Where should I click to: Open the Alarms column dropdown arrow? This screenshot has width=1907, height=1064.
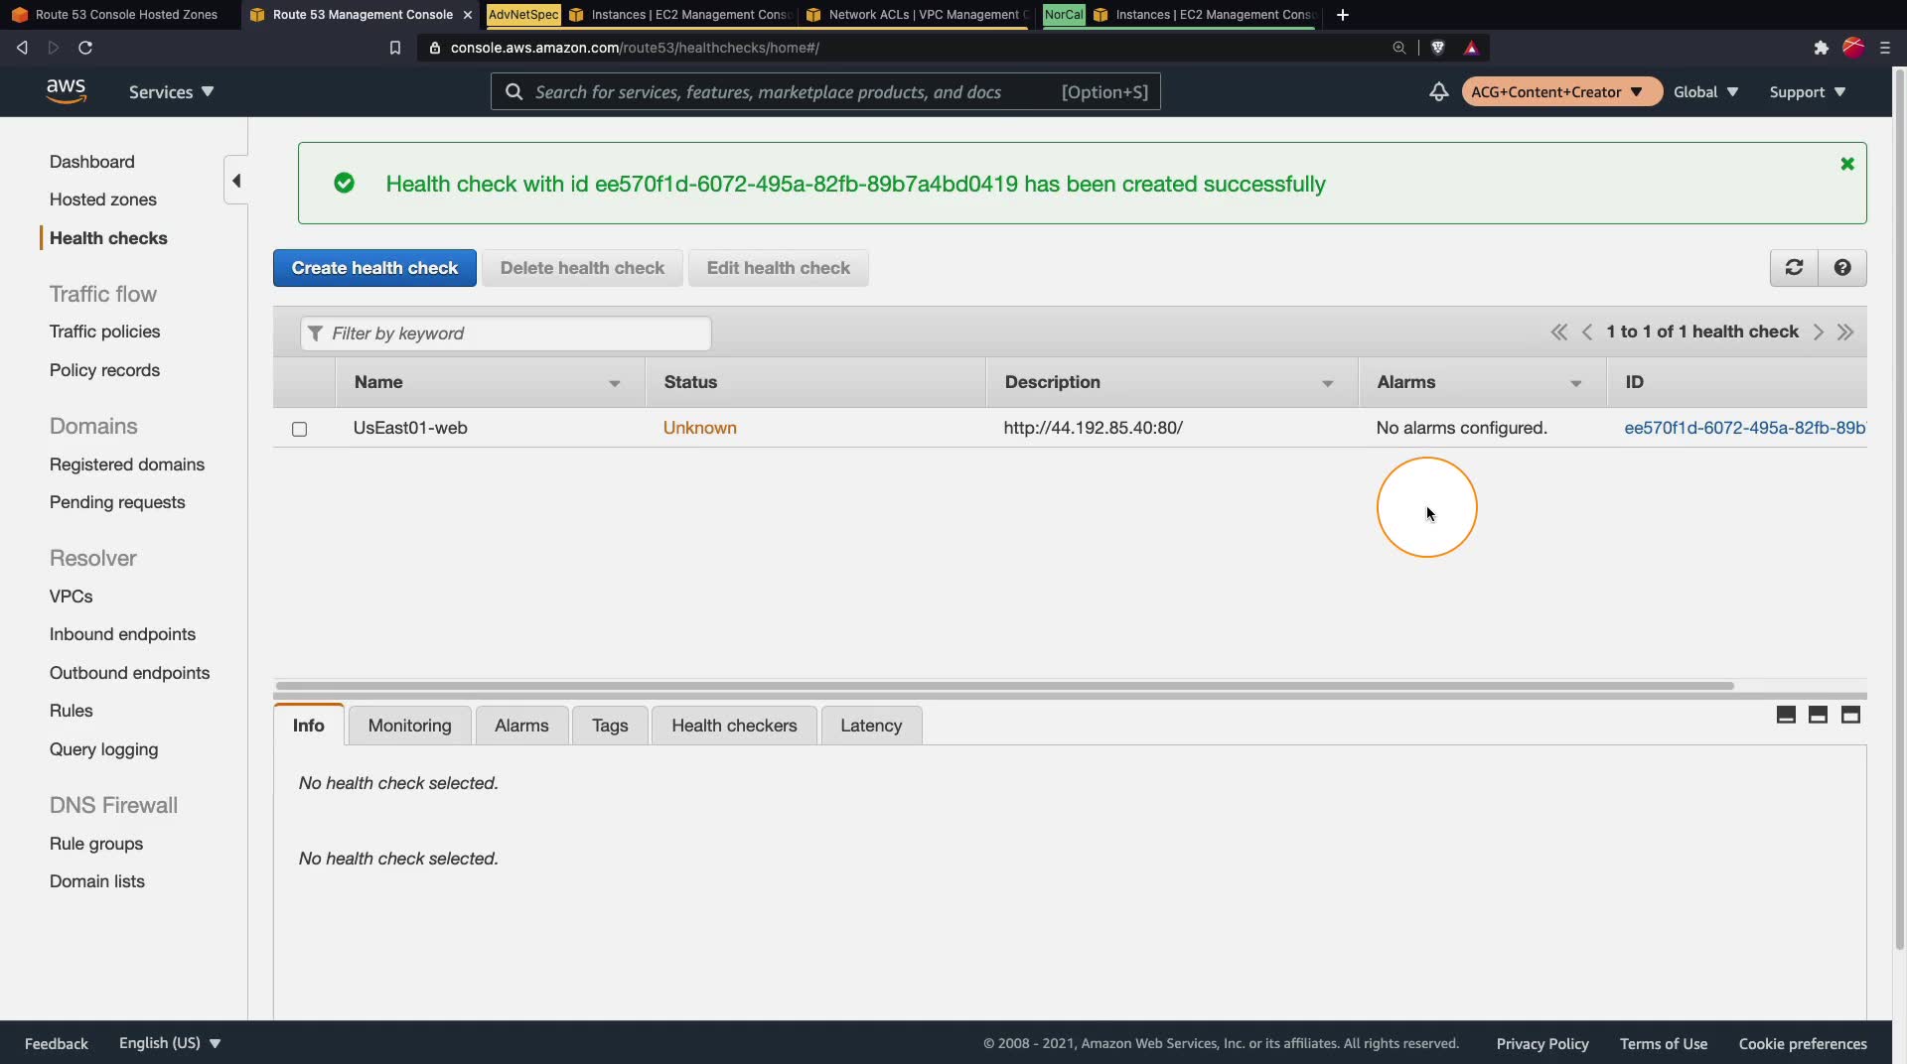click(1575, 383)
